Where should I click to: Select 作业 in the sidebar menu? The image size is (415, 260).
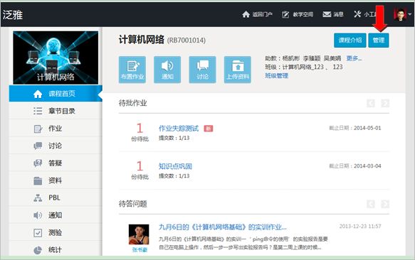(56, 128)
